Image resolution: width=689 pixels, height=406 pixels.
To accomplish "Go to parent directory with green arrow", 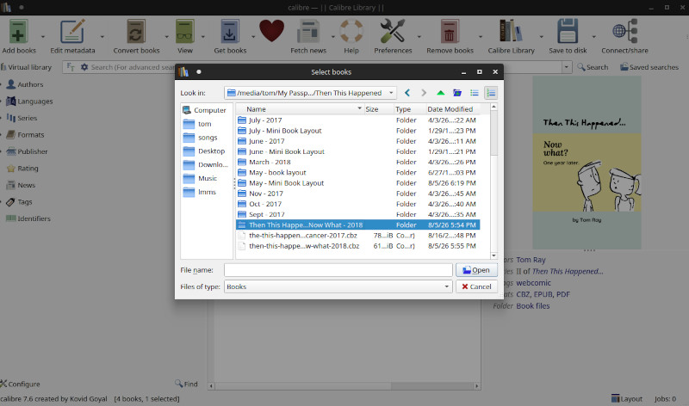I will (440, 93).
